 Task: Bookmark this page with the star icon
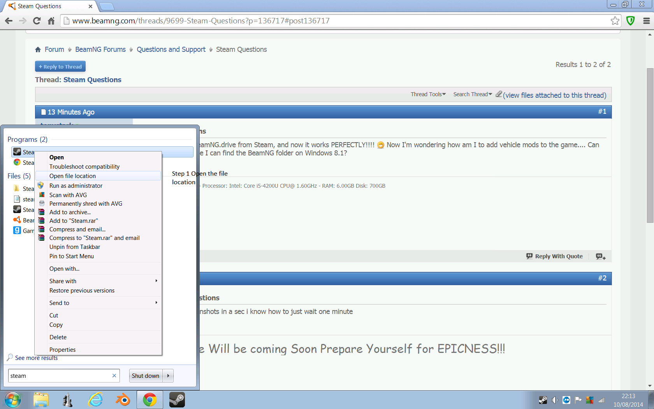(615, 21)
